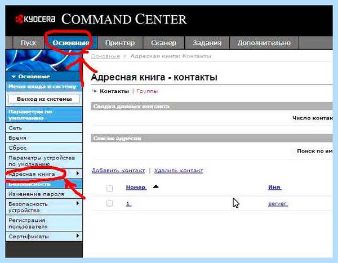Click the Основные breadcrumb link
Viewport: 338px width, 263px height.
105,56
